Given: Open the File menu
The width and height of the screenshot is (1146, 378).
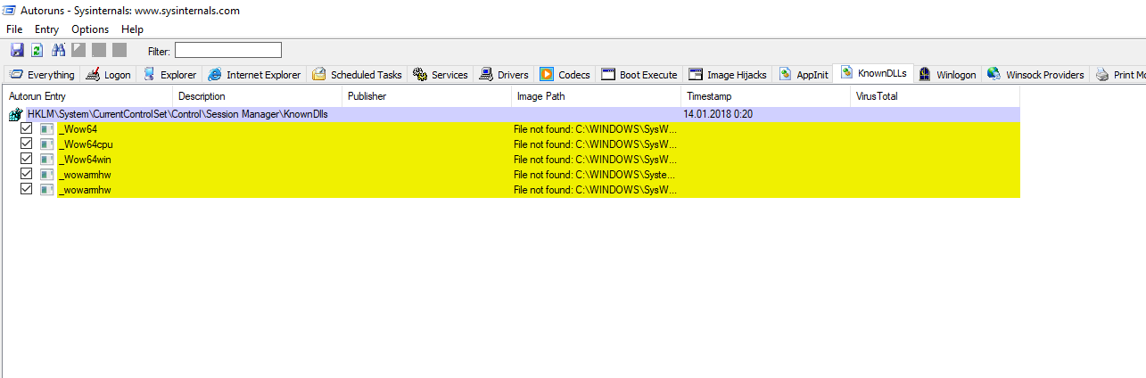Looking at the screenshot, I should click(14, 29).
